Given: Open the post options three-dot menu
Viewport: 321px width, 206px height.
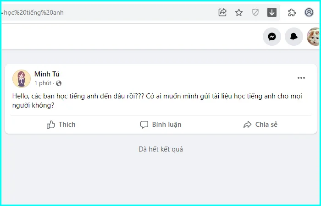Looking at the screenshot, I should (x=301, y=78).
